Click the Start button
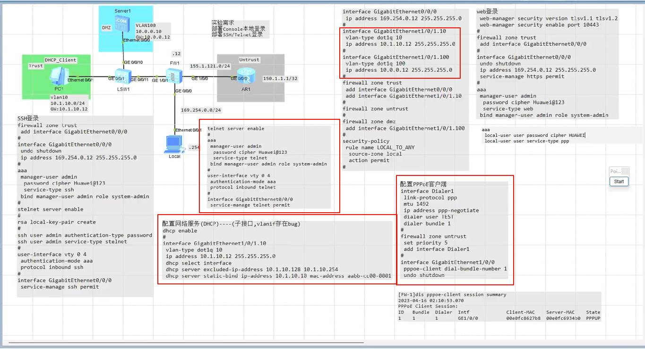The height and width of the screenshot is (349, 645). pos(619,181)
